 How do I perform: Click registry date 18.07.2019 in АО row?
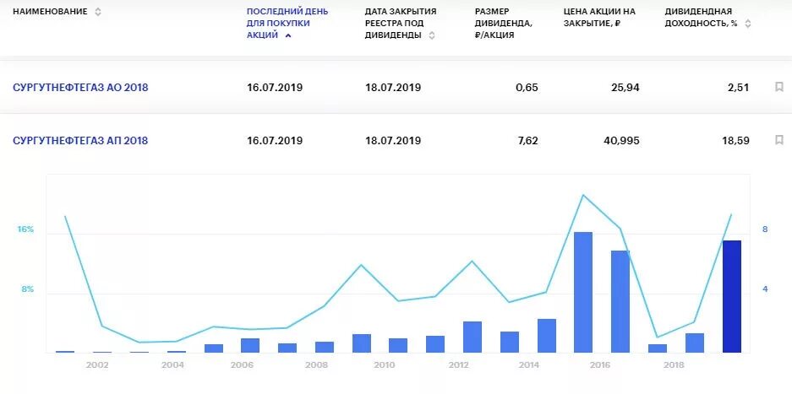(x=393, y=88)
